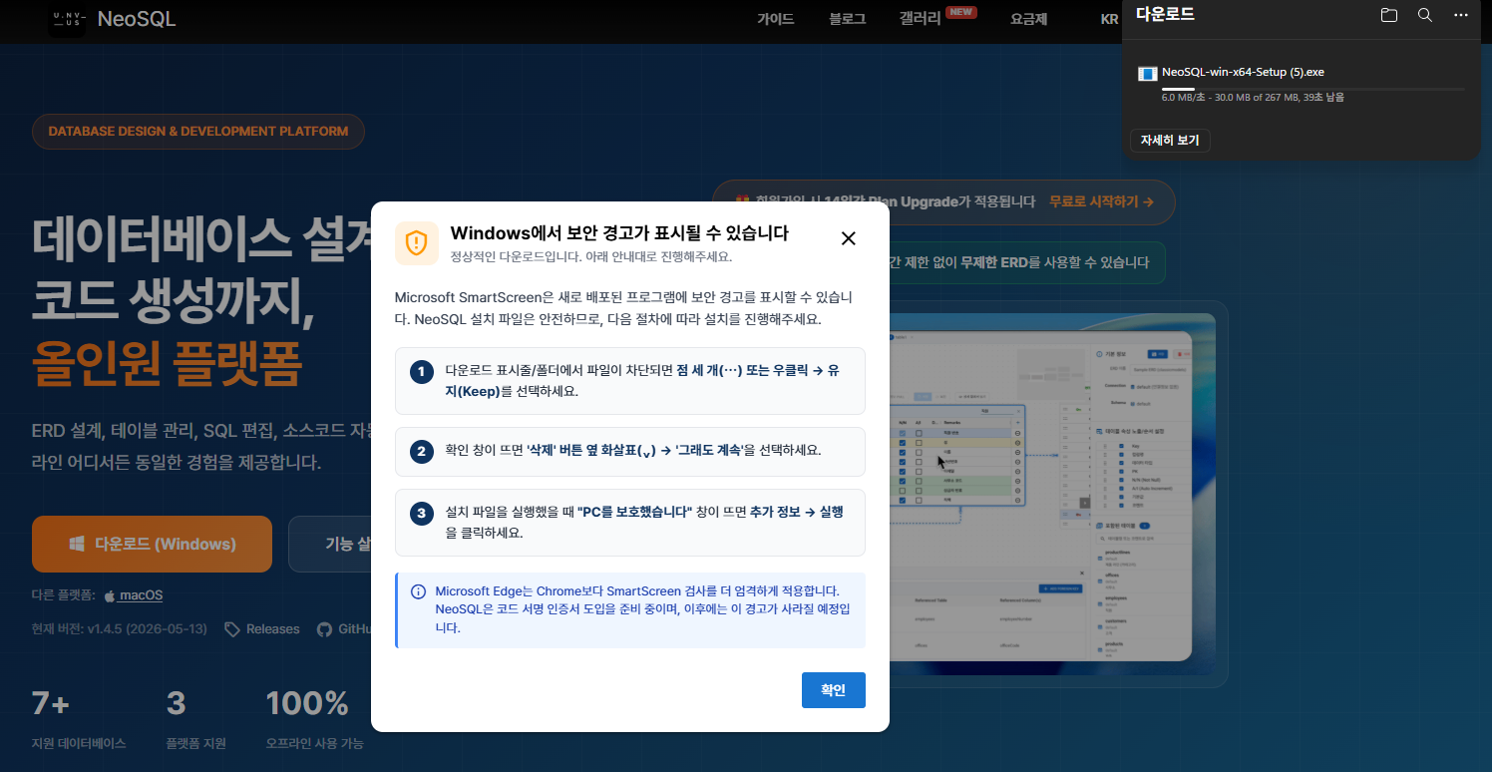Click the download progress bar

[1312, 89]
